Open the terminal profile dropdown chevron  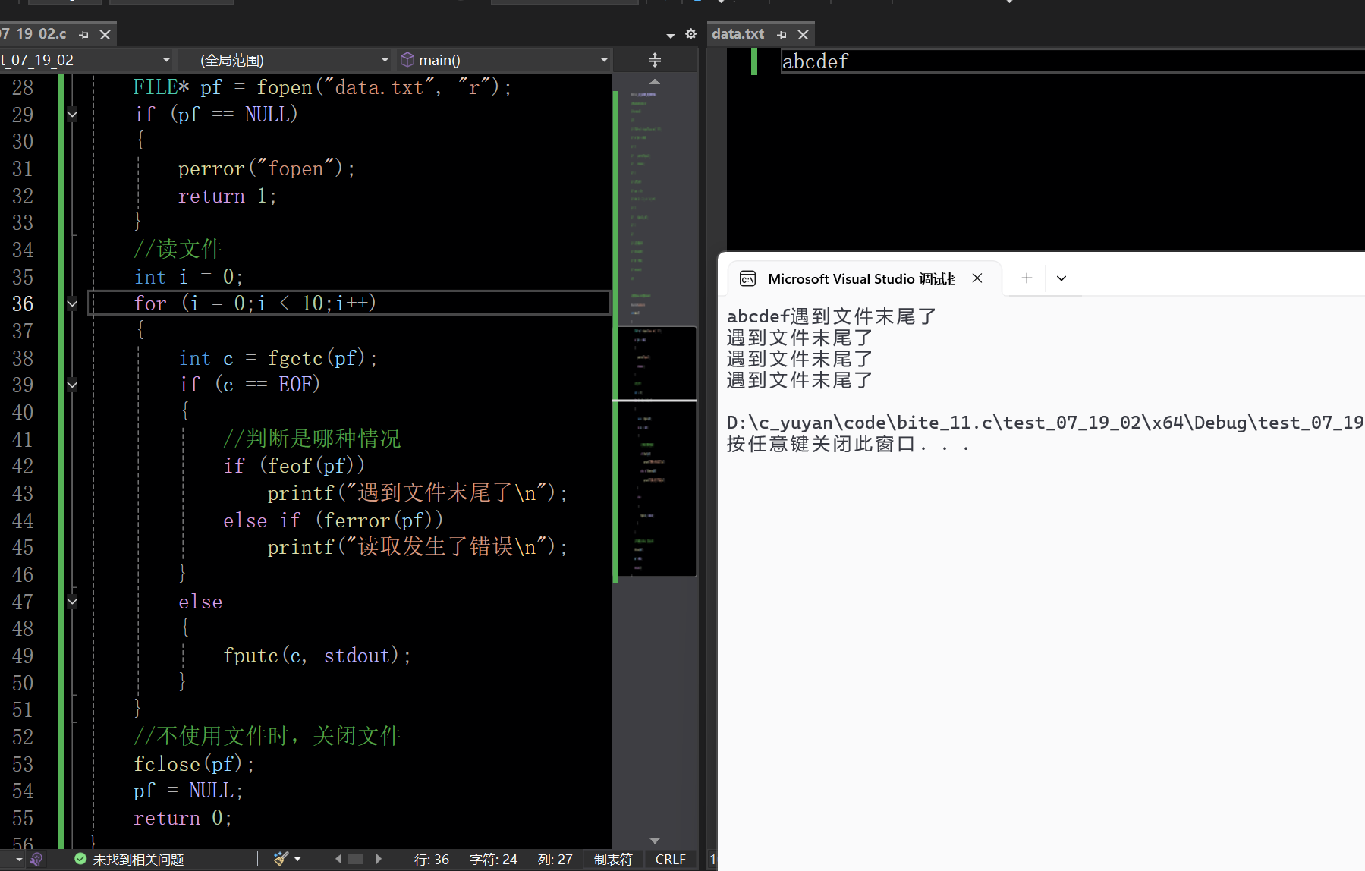coord(1061,278)
